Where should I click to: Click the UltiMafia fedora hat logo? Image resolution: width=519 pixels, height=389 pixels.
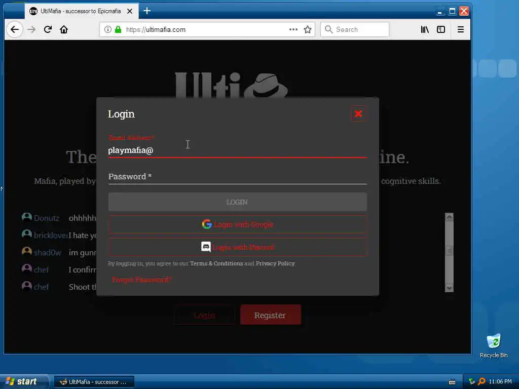coord(266,85)
